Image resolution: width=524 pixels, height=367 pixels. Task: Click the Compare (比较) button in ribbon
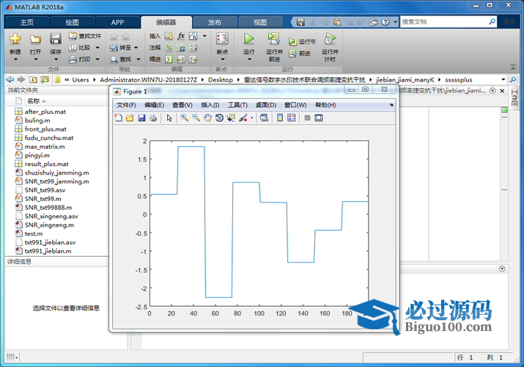tap(79, 47)
